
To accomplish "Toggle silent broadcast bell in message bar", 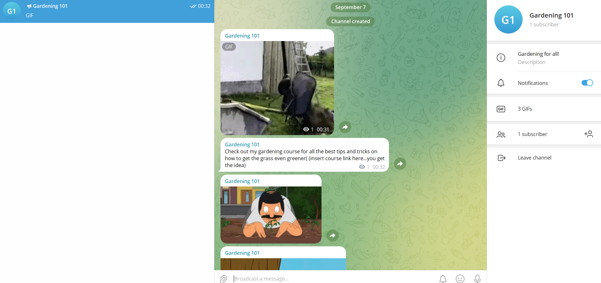I will coord(443,279).
